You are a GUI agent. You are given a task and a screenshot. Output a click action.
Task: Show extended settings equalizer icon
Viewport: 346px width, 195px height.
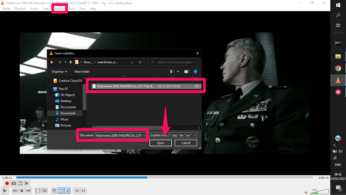(x=44, y=191)
